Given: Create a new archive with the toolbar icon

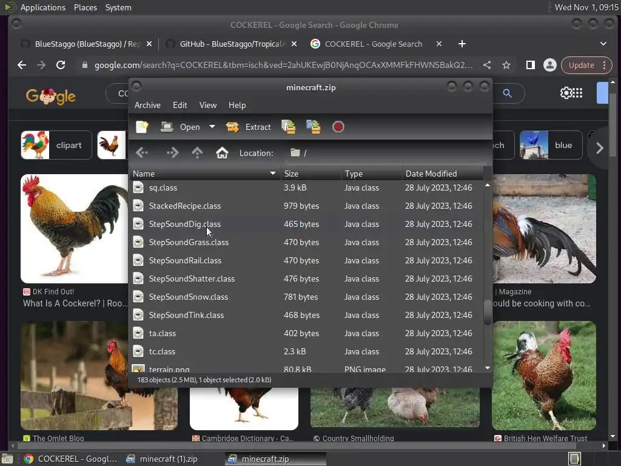Looking at the screenshot, I should point(142,127).
